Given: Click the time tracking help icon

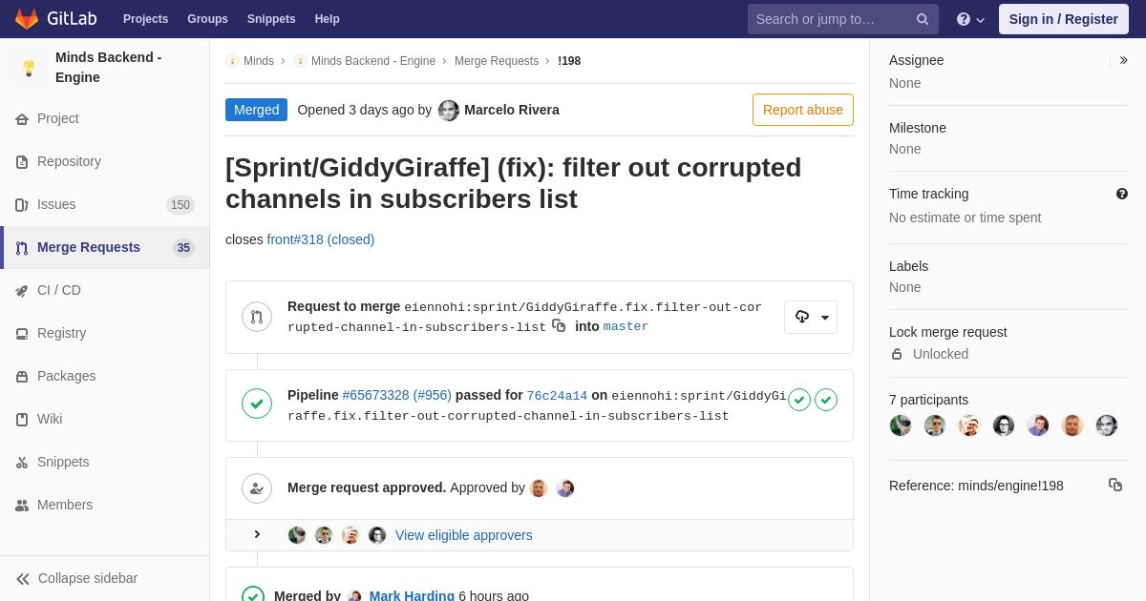Looking at the screenshot, I should tap(1121, 194).
